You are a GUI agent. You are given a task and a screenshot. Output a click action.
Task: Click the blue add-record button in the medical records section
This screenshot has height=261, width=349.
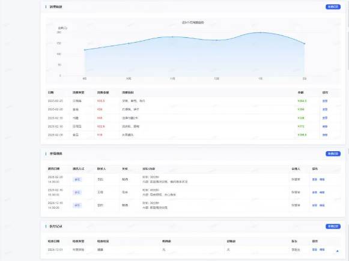pos(333,226)
